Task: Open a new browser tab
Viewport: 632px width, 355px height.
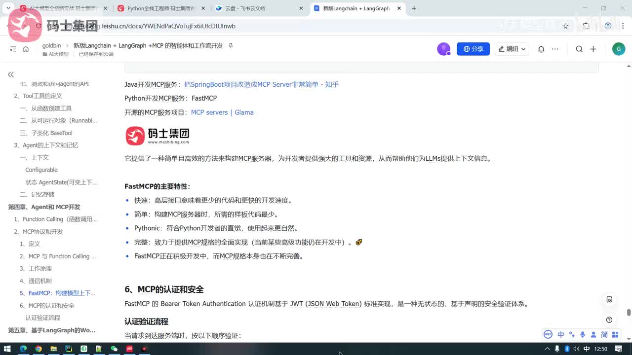Action: [414, 8]
